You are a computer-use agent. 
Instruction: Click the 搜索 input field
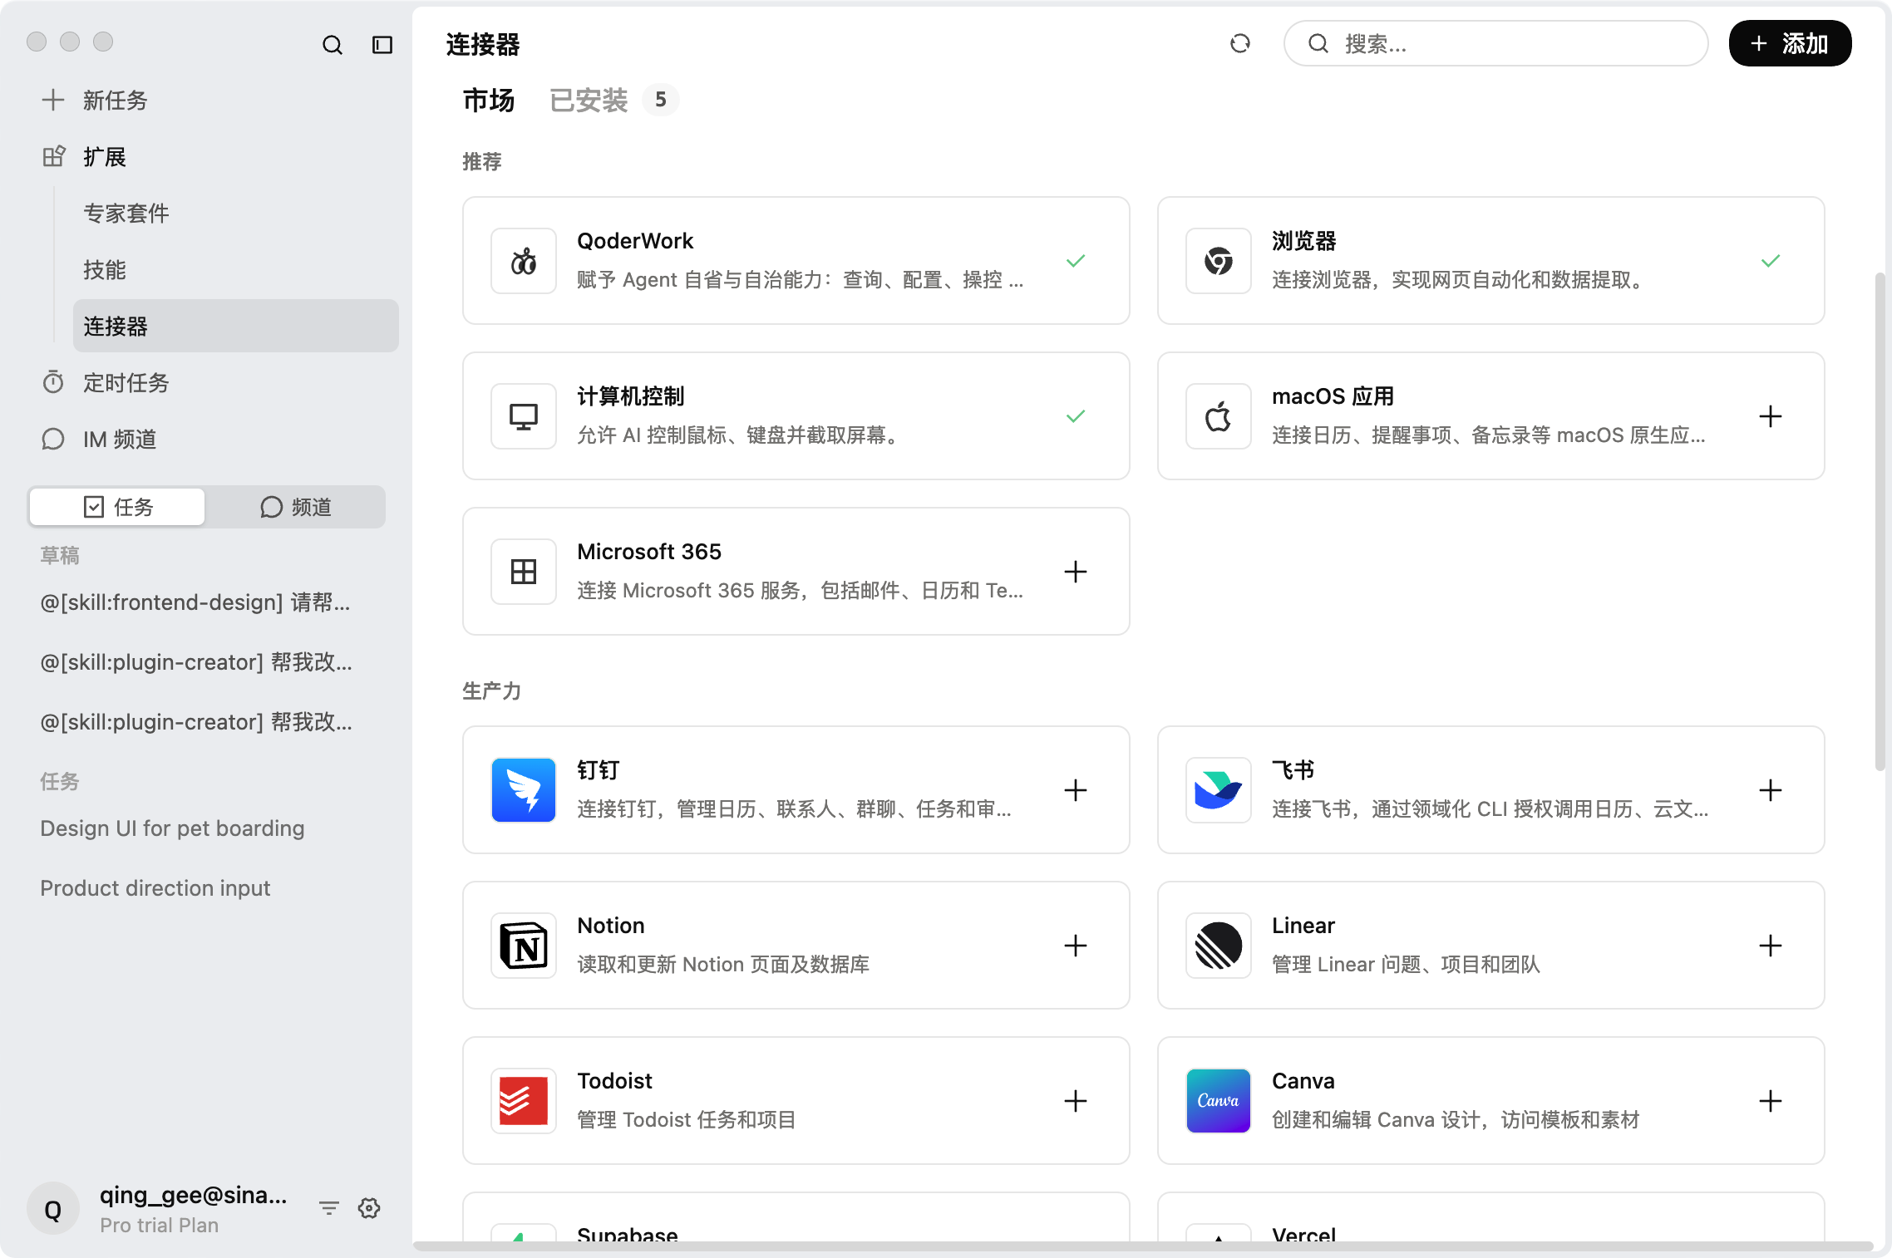pos(1495,43)
